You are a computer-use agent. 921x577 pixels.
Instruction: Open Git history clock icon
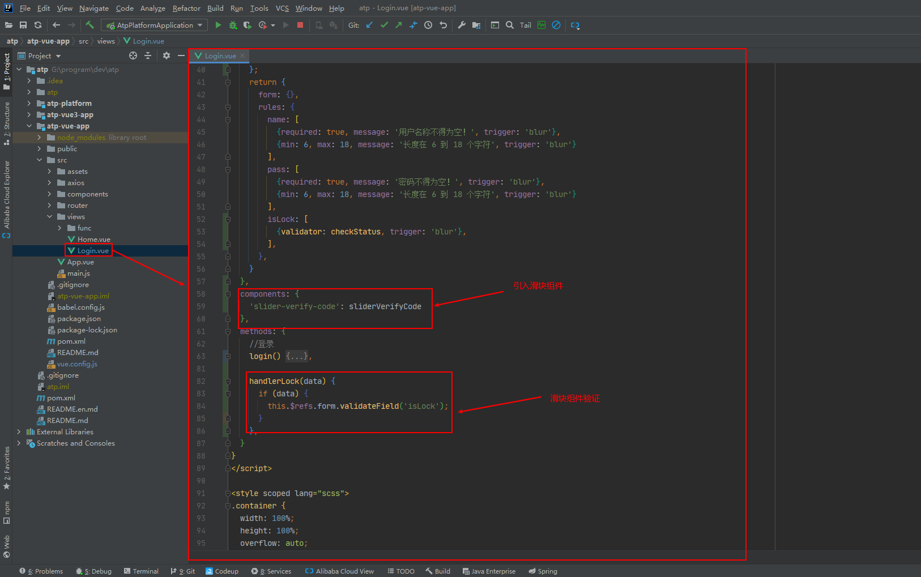click(x=428, y=25)
